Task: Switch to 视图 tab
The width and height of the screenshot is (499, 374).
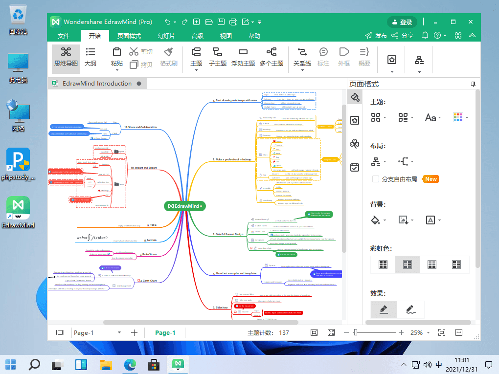Action: coord(226,36)
